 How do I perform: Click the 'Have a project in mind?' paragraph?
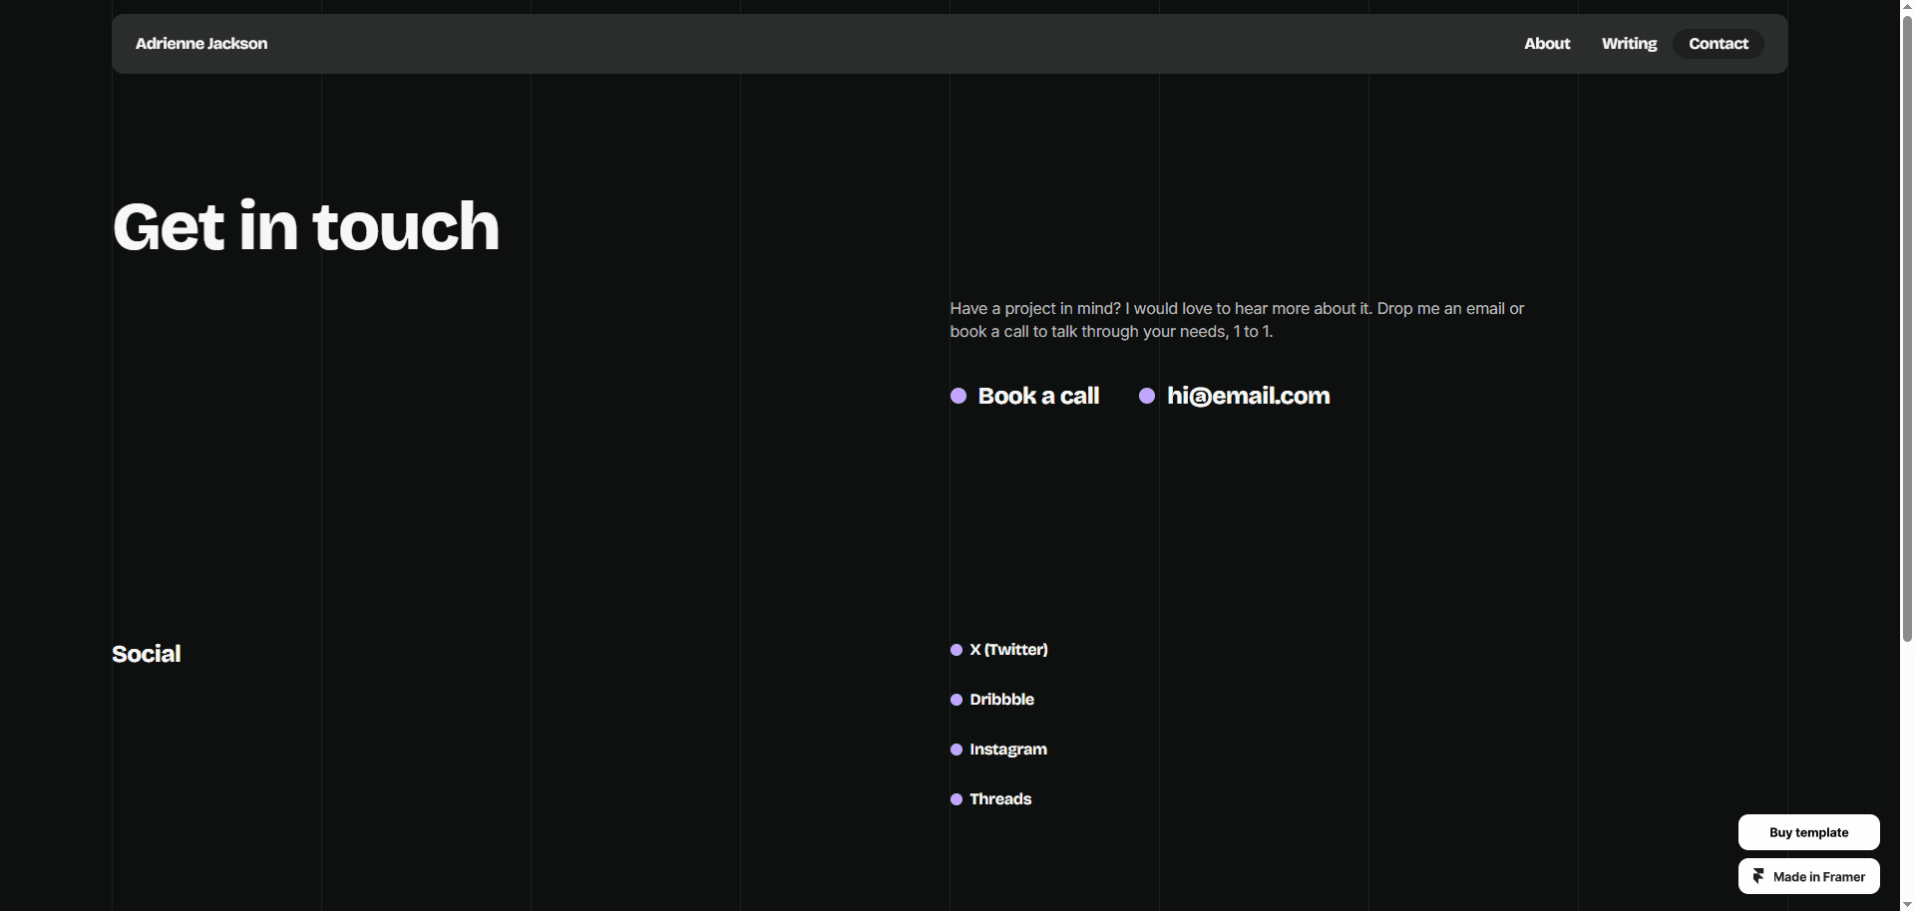point(1237,320)
